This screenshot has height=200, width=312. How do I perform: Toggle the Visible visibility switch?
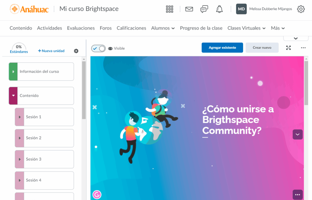point(98,48)
